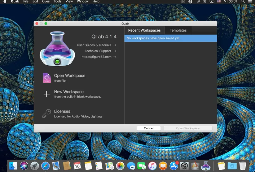Click the QLab flask logo
Image resolution: width=255 pixels, height=172 pixels.
click(57, 48)
